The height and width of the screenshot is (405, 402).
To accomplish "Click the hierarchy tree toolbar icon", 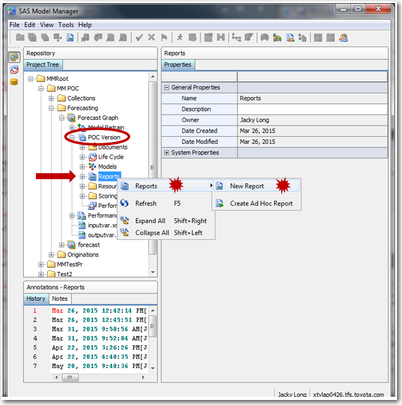I will coord(236,38).
